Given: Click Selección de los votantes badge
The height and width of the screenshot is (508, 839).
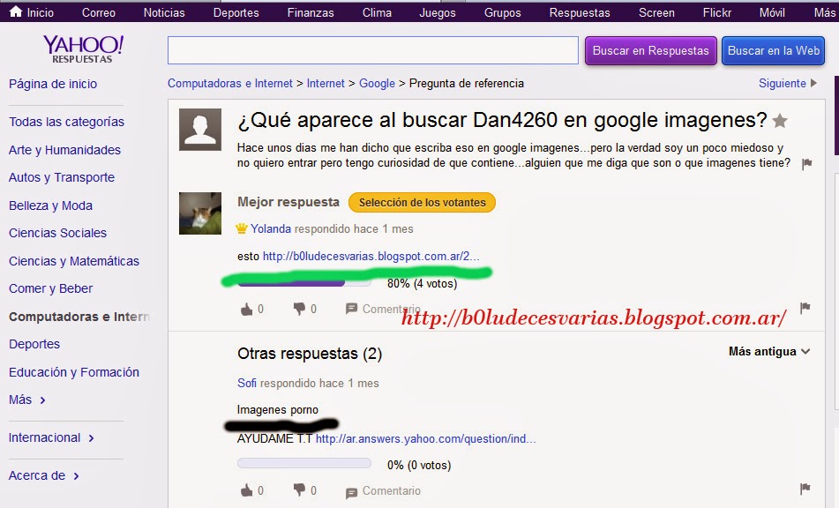Looking at the screenshot, I should 423,203.
